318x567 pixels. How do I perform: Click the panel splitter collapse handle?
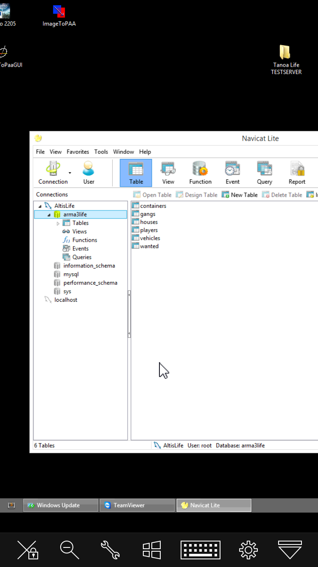129,315
